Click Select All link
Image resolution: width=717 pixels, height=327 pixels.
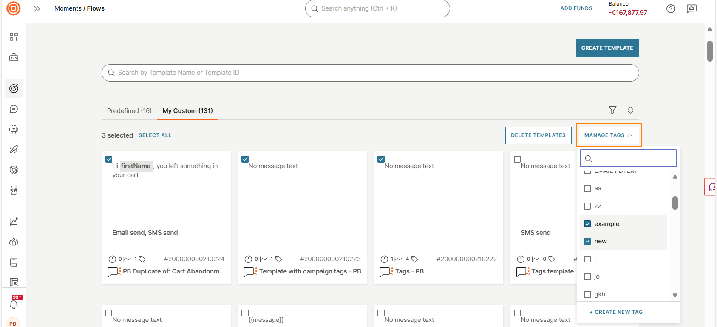click(155, 135)
